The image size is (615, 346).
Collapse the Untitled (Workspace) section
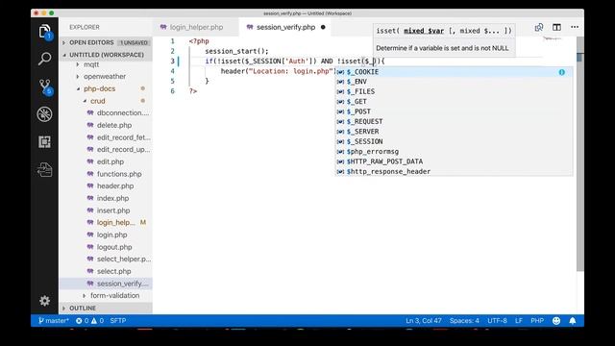click(x=106, y=55)
